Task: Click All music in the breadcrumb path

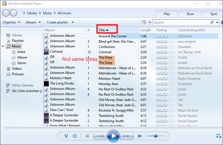Action: (x=64, y=13)
